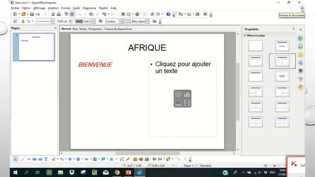Open the Format menu

point(65,8)
